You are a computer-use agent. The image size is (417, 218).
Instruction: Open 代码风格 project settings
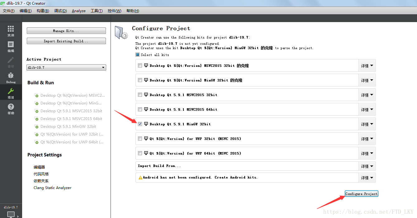point(41,174)
